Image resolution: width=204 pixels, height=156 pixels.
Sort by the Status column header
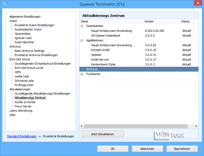[182, 21]
